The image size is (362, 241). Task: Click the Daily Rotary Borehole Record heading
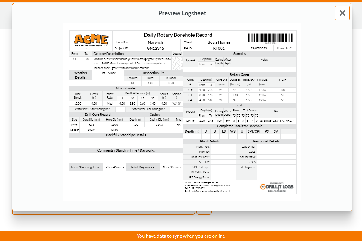178,35
